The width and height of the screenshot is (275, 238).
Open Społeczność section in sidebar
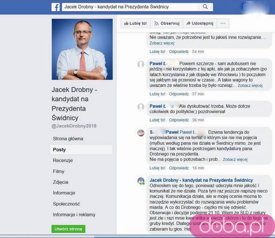tap(66, 204)
